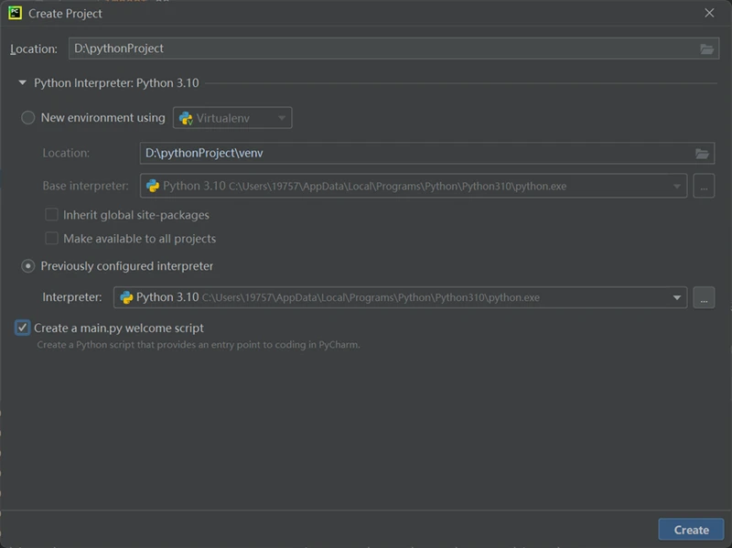Open the Virtualenv environment type dropdown
The image size is (732, 548).
click(x=232, y=118)
